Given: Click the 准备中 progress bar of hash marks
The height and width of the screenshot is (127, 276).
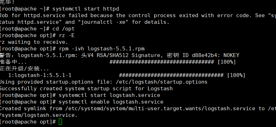Looking at the screenshot, I should 162,62.
